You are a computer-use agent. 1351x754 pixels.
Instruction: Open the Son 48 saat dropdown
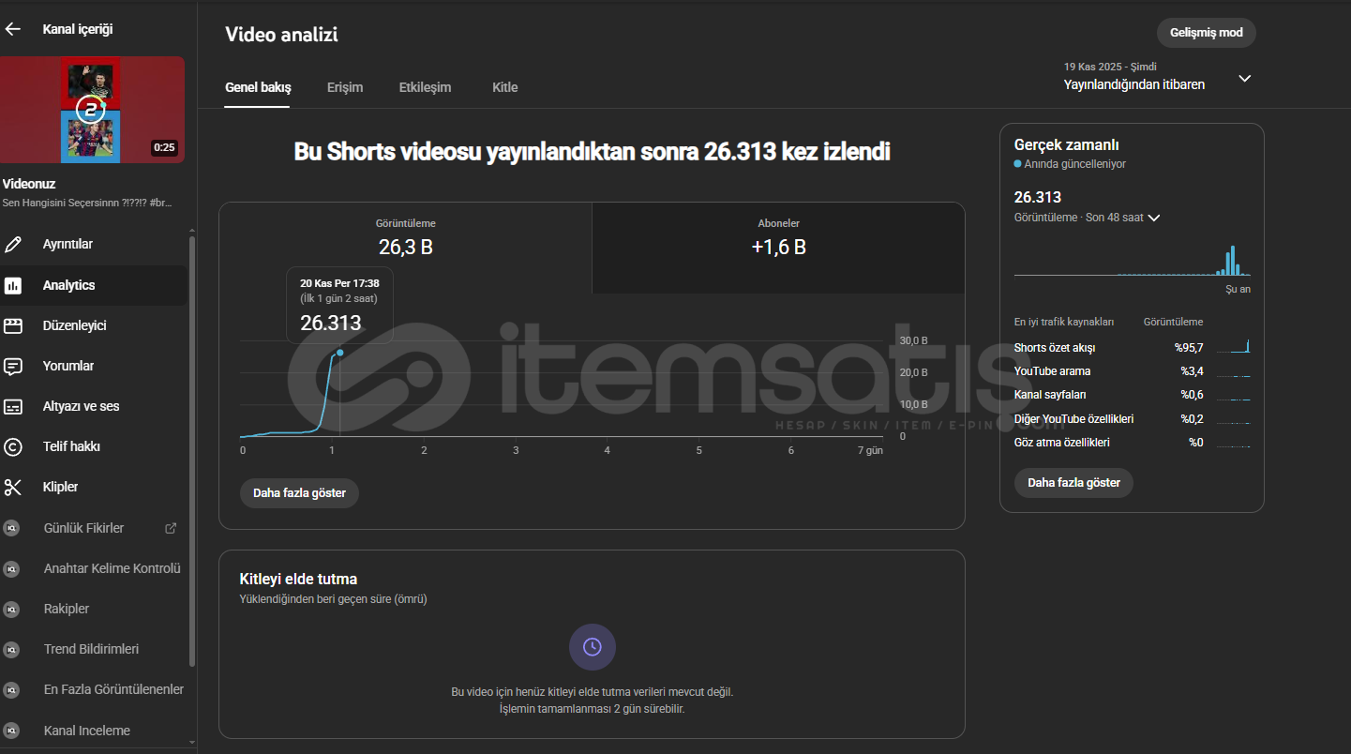pyautogui.click(x=1153, y=218)
